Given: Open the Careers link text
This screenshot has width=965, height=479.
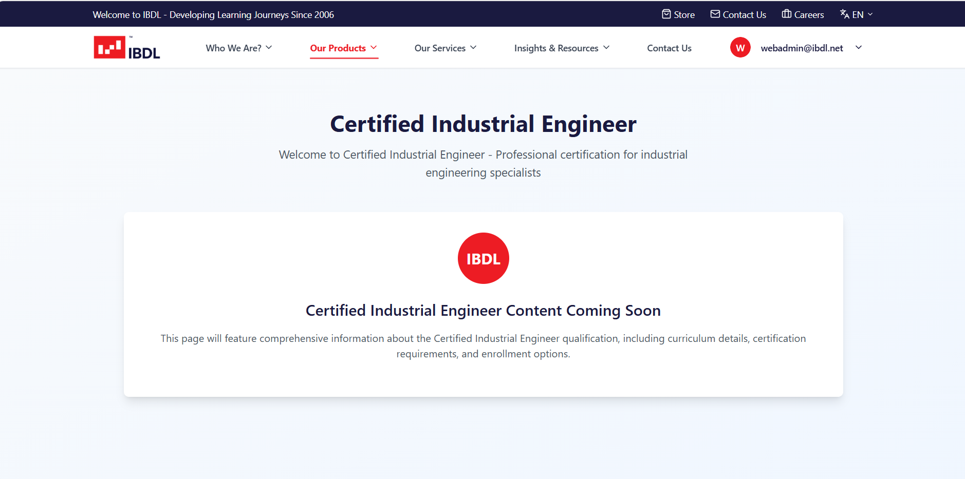Looking at the screenshot, I should tap(809, 15).
